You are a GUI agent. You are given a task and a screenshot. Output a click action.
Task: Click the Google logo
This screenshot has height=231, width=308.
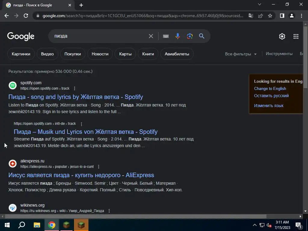(21, 36)
